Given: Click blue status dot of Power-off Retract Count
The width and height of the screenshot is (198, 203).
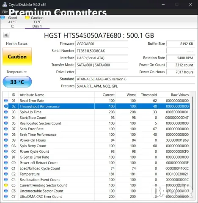Looking at the screenshot, I should [6, 162].
